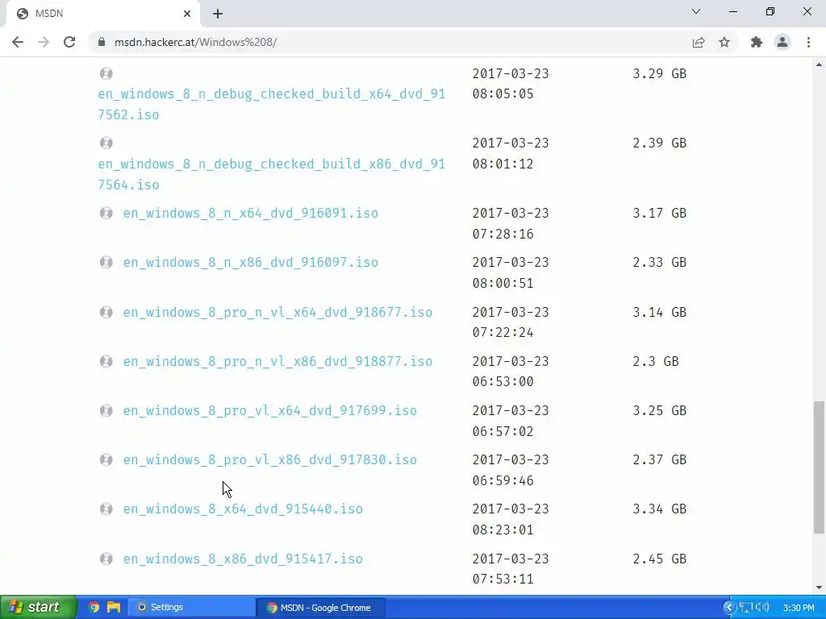Click disc icon next to pro_vl_x64_dvd_917699.iso
Screen dimensions: 826x619
pos(106,410)
